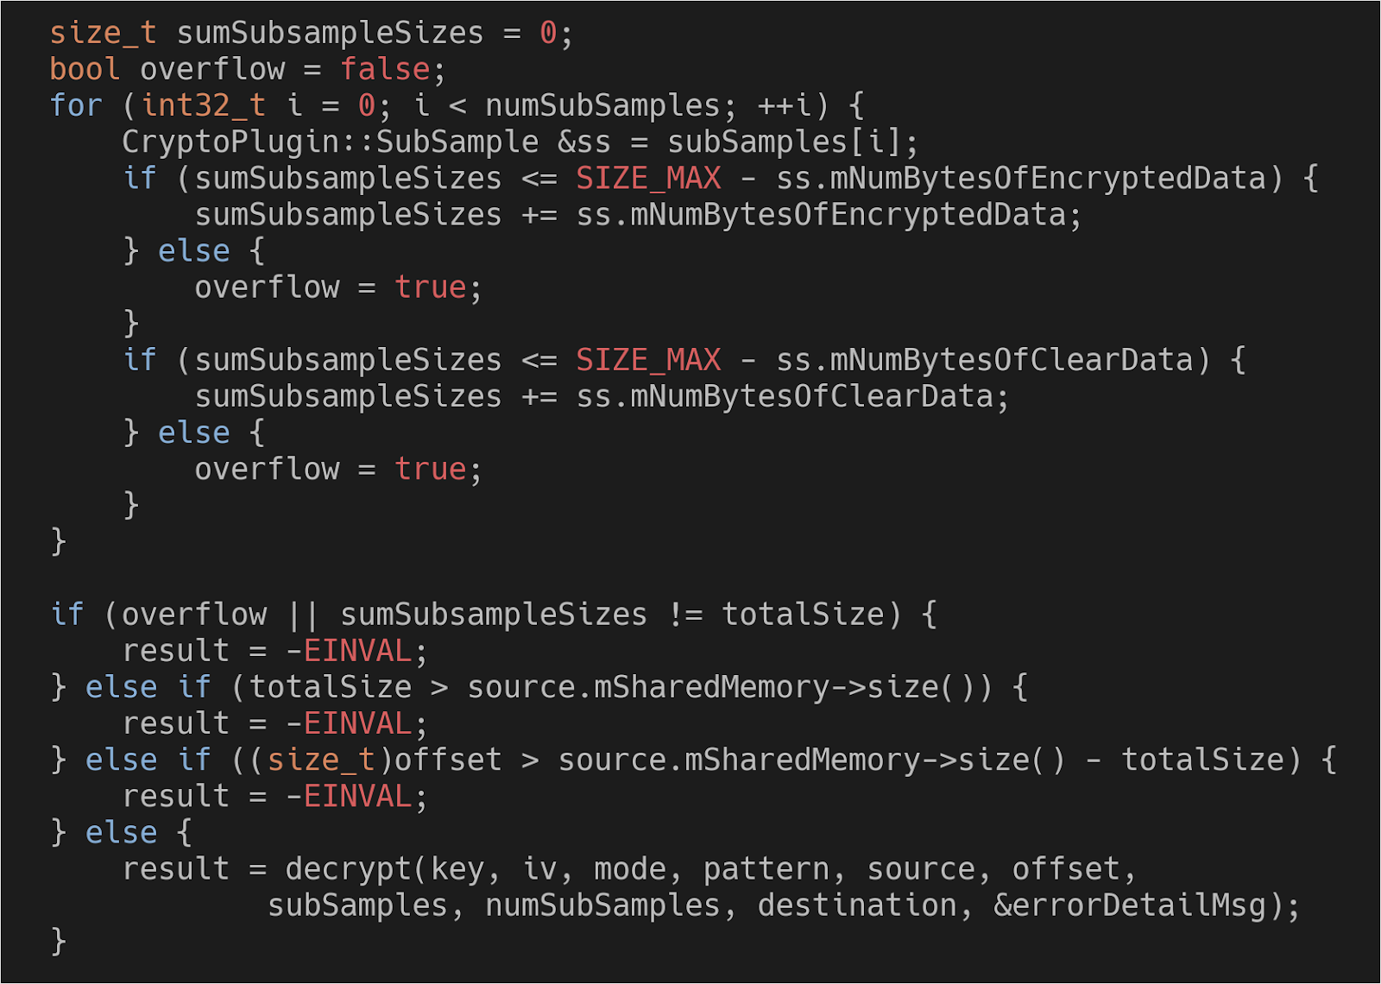
Task: Click the bool keyword before overflow declaration
Action: click(85, 69)
